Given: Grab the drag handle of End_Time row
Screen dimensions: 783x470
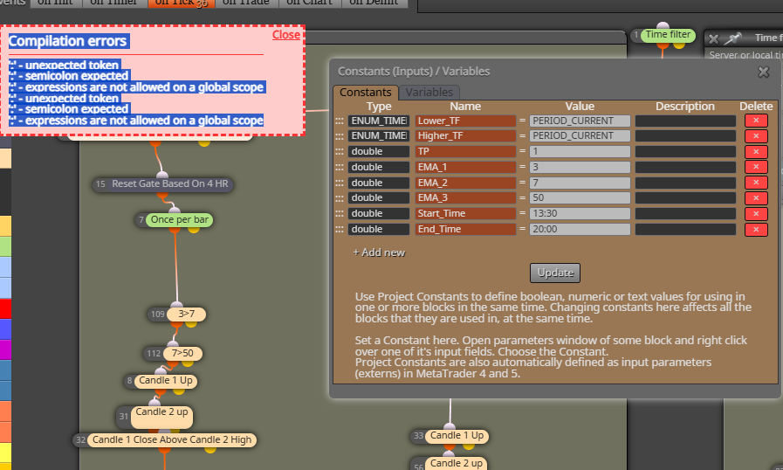Looking at the screenshot, I should [x=340, y=229].
